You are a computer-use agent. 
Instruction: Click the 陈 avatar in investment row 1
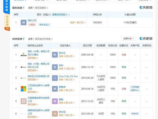click(x=55, y=55)
